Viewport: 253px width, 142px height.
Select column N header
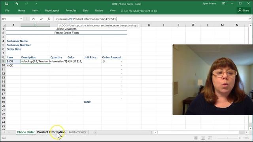[x=237, y=25]
